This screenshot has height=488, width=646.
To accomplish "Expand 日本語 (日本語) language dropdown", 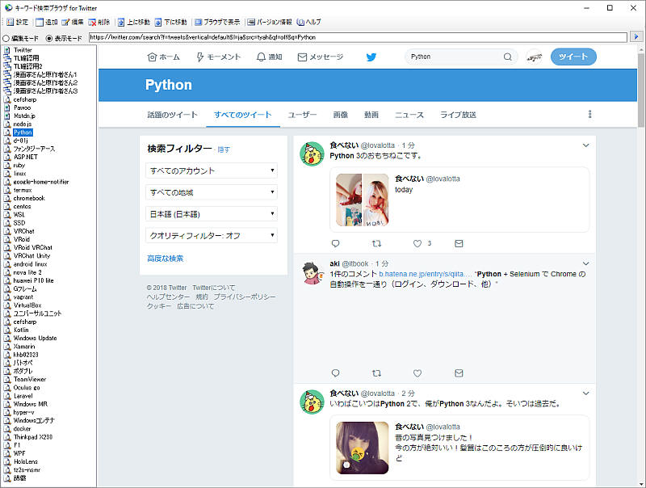I will tap(212, 214).
